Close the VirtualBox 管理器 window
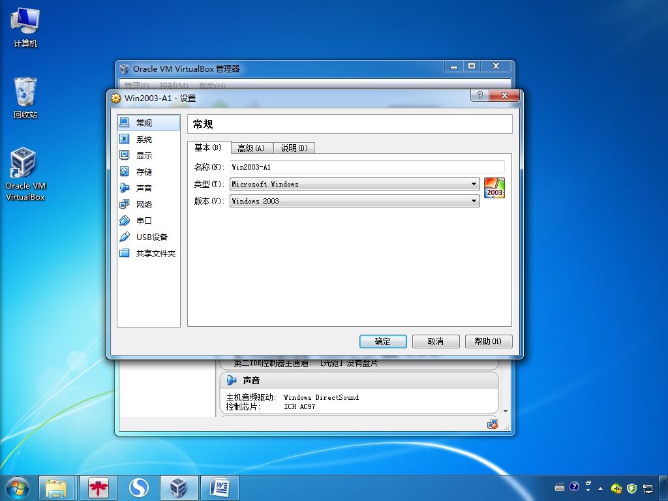 pyautogui.click(x=496, y=67)
